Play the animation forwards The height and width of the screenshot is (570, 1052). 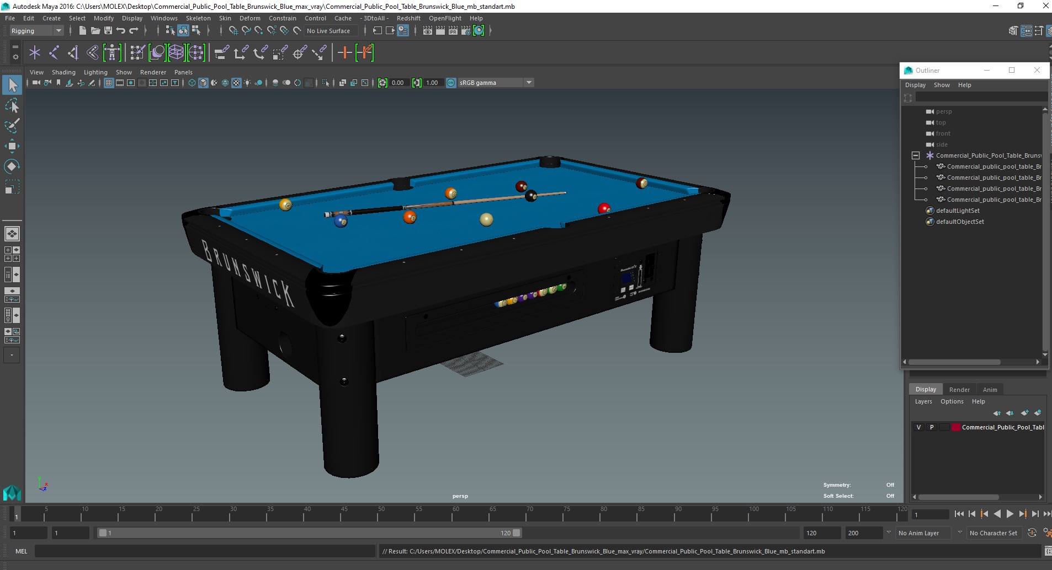coord(1010,514)
